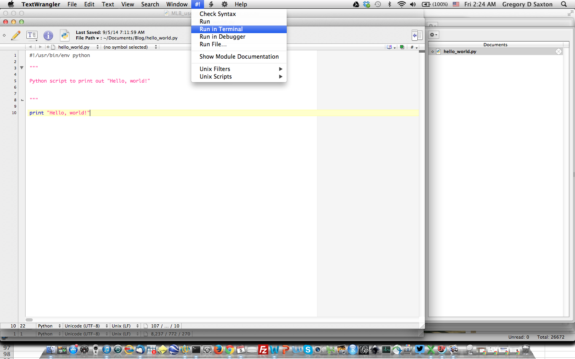Open the drawer gear action menu
This screenshot has width=575, height=359.
(433, 35)
